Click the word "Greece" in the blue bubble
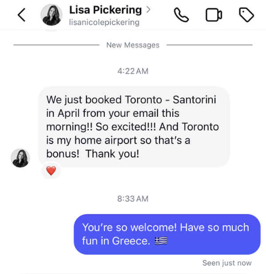Screen dimensions: 266x274 click(131, 241)
